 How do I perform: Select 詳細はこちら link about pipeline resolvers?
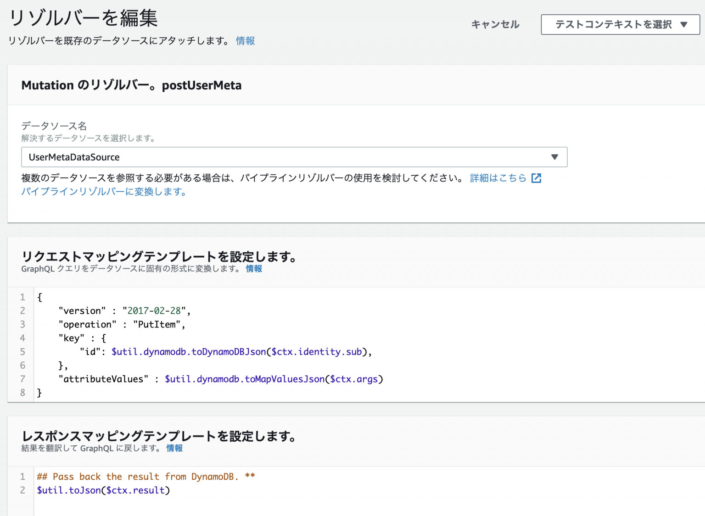[497, 178]
